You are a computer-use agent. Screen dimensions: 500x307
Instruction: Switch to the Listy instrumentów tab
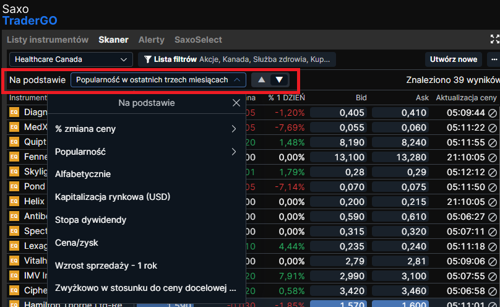click(48, 40)
